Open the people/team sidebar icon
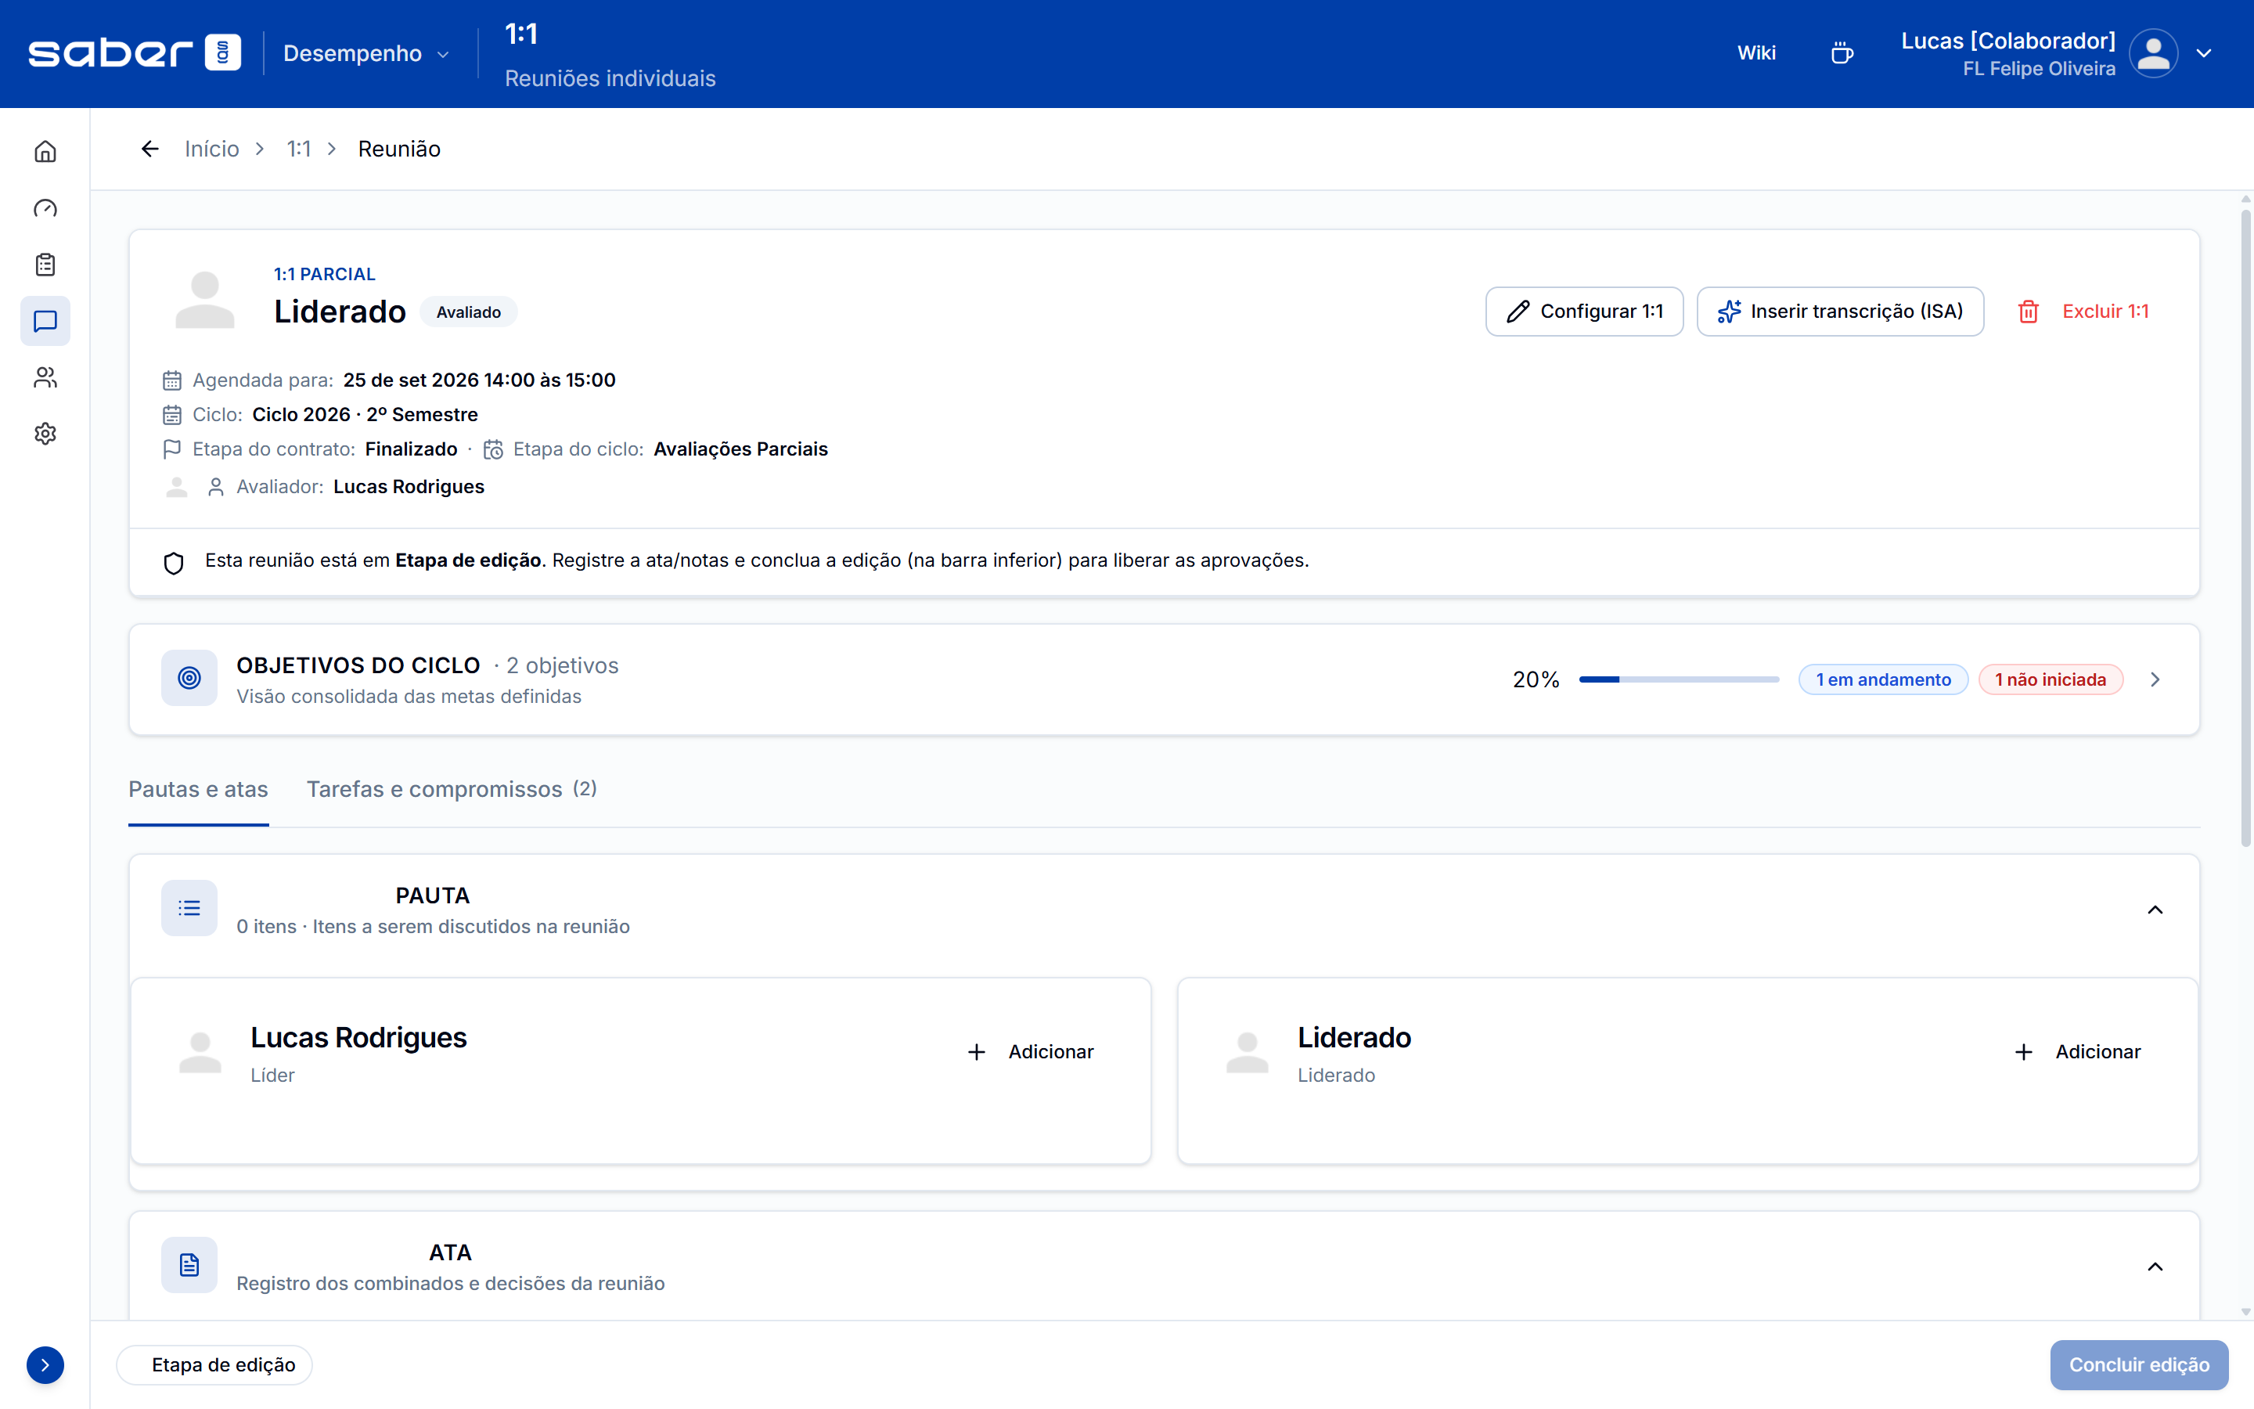Image resolution: width=2254 pixels, height=1409 pixels. (x=45, y=377)
